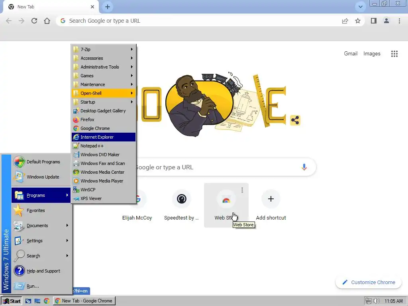The width and height of the screenshot is (408, 306).
Task: Click the 11:05 AM clock
Action: (393, 301)
